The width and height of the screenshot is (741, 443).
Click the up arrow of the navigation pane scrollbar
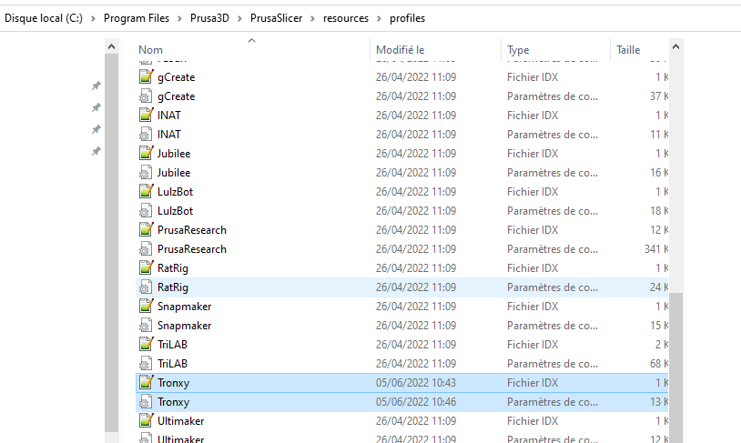(x=112, y=46)
